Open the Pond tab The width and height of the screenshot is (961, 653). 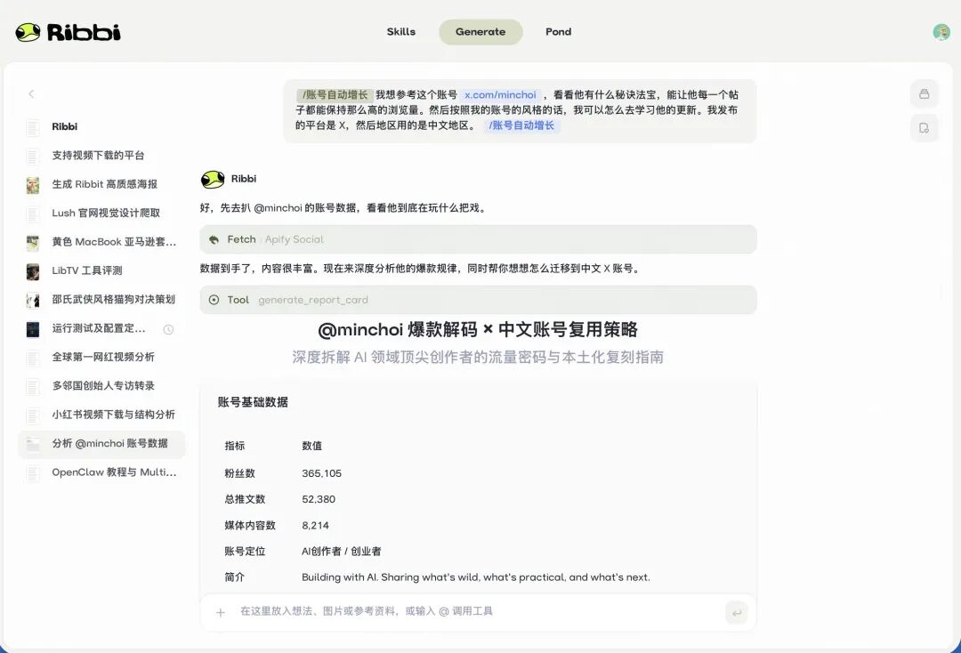click(558, 32)
